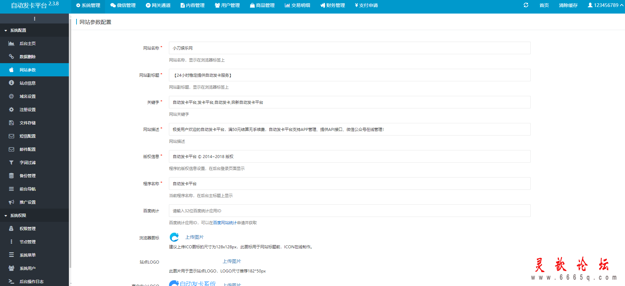Click the sidebar collapse dots icon
Image resolution: width=625 pixels, height=286 pixels.
[x=34, y=19]
